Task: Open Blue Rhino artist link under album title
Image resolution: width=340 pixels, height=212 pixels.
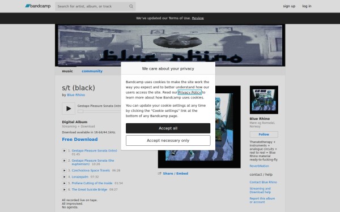Action: pos(76,95)
